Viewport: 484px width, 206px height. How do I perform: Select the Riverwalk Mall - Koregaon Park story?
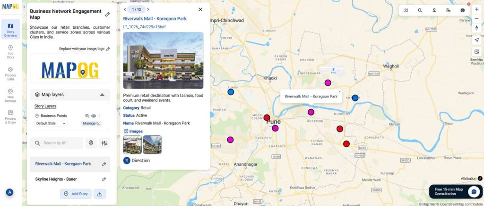63,164
